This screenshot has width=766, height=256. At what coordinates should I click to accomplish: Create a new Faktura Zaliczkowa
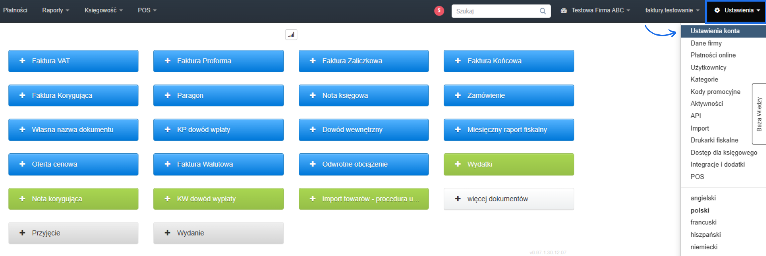[364, 61]
